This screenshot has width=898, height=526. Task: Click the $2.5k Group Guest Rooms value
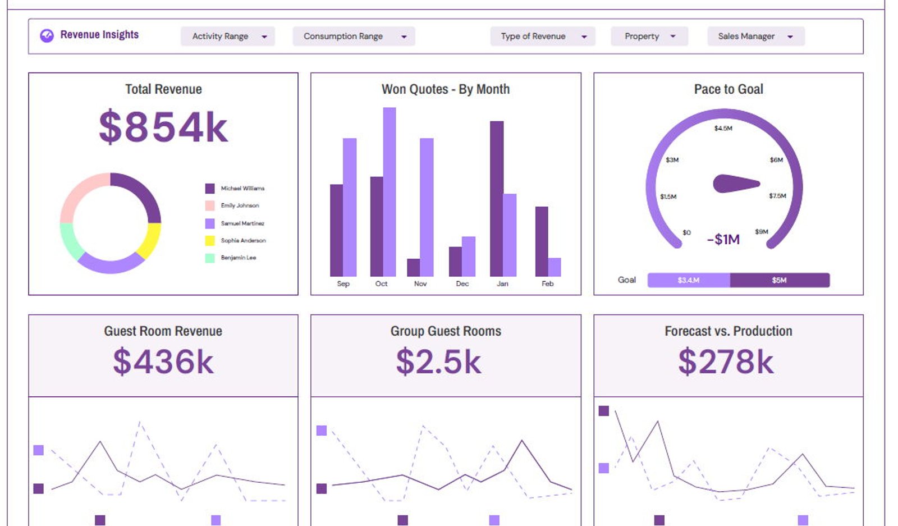click(439, 362)
